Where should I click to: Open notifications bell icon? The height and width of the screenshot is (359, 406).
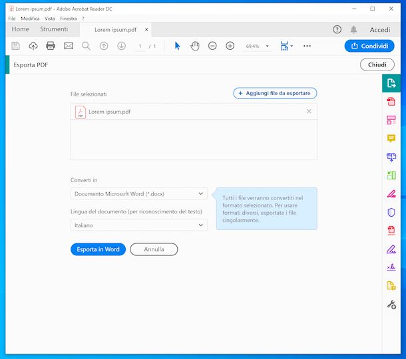[353, 29]
